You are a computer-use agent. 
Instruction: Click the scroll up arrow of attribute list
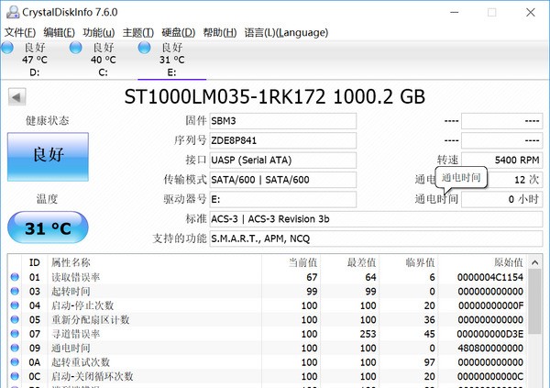click(x=534, y=262)
